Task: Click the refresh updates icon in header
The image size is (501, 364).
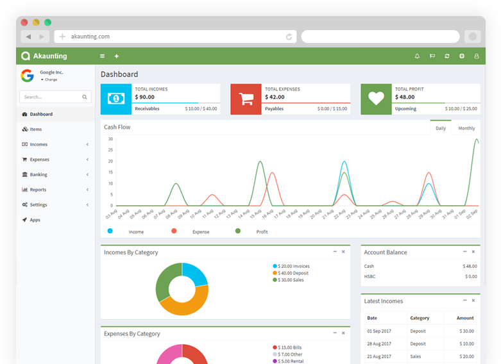Action: click(x=447, y=56)
